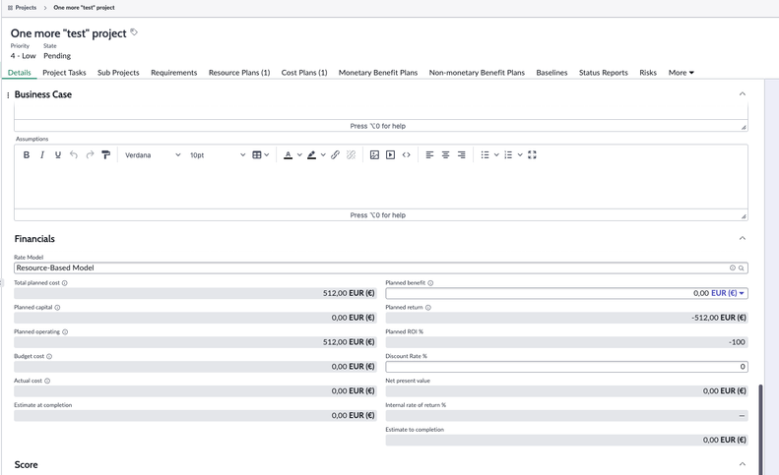Open numbered list style arrow
Viewport: 779px width, 475px height.
[520, 154]
